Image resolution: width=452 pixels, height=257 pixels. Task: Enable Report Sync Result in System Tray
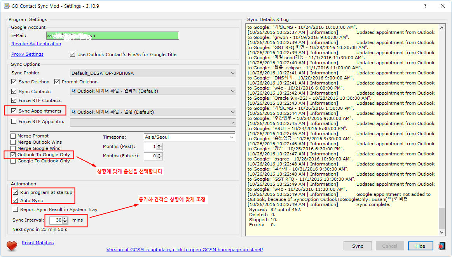pyautogui.click(x=15, y=209)
